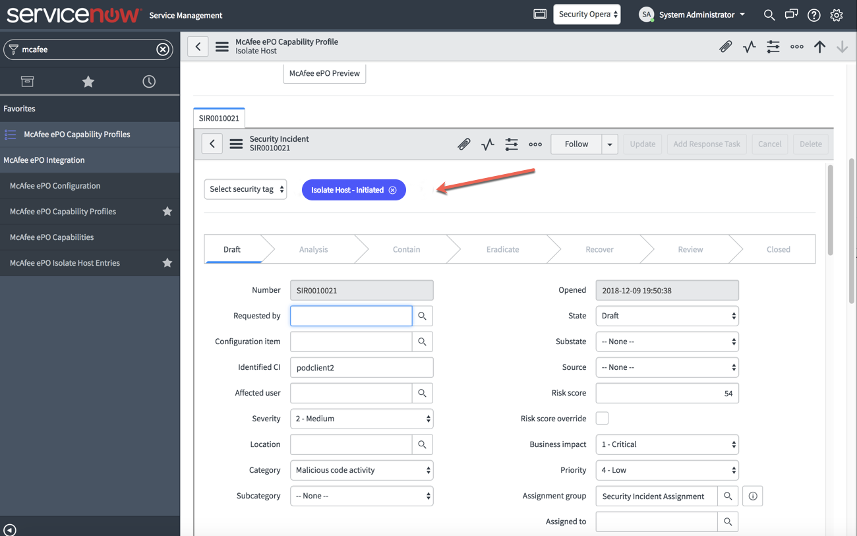Show all applications navigator tab
The height and width of the screenshot is (536, 857).
pos(27,81)
